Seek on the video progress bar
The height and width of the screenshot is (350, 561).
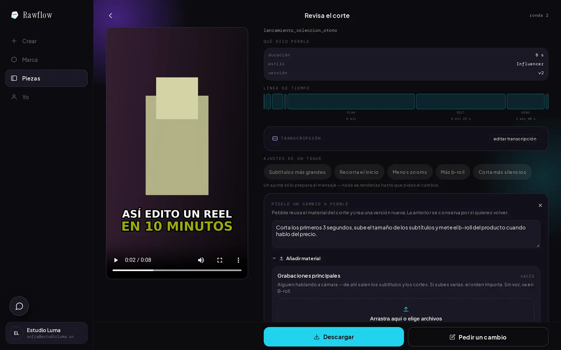point(177,270)
